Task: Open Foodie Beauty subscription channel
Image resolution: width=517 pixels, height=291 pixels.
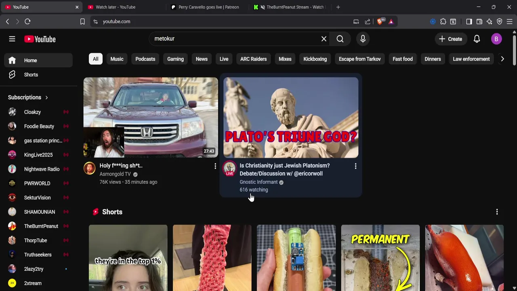Action: point(39,126)
